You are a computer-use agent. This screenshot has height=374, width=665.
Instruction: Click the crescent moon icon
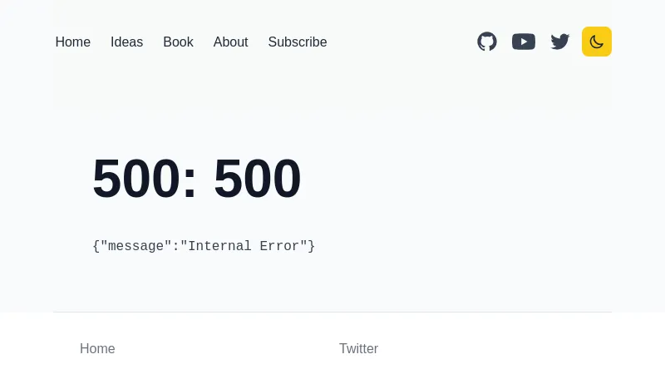click(x=597, y=42)
